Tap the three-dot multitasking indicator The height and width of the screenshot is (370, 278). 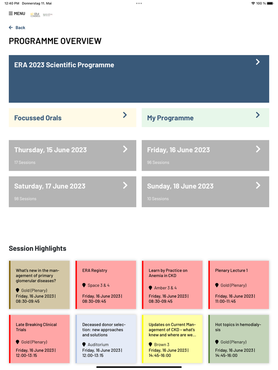[x=139, y=3]
